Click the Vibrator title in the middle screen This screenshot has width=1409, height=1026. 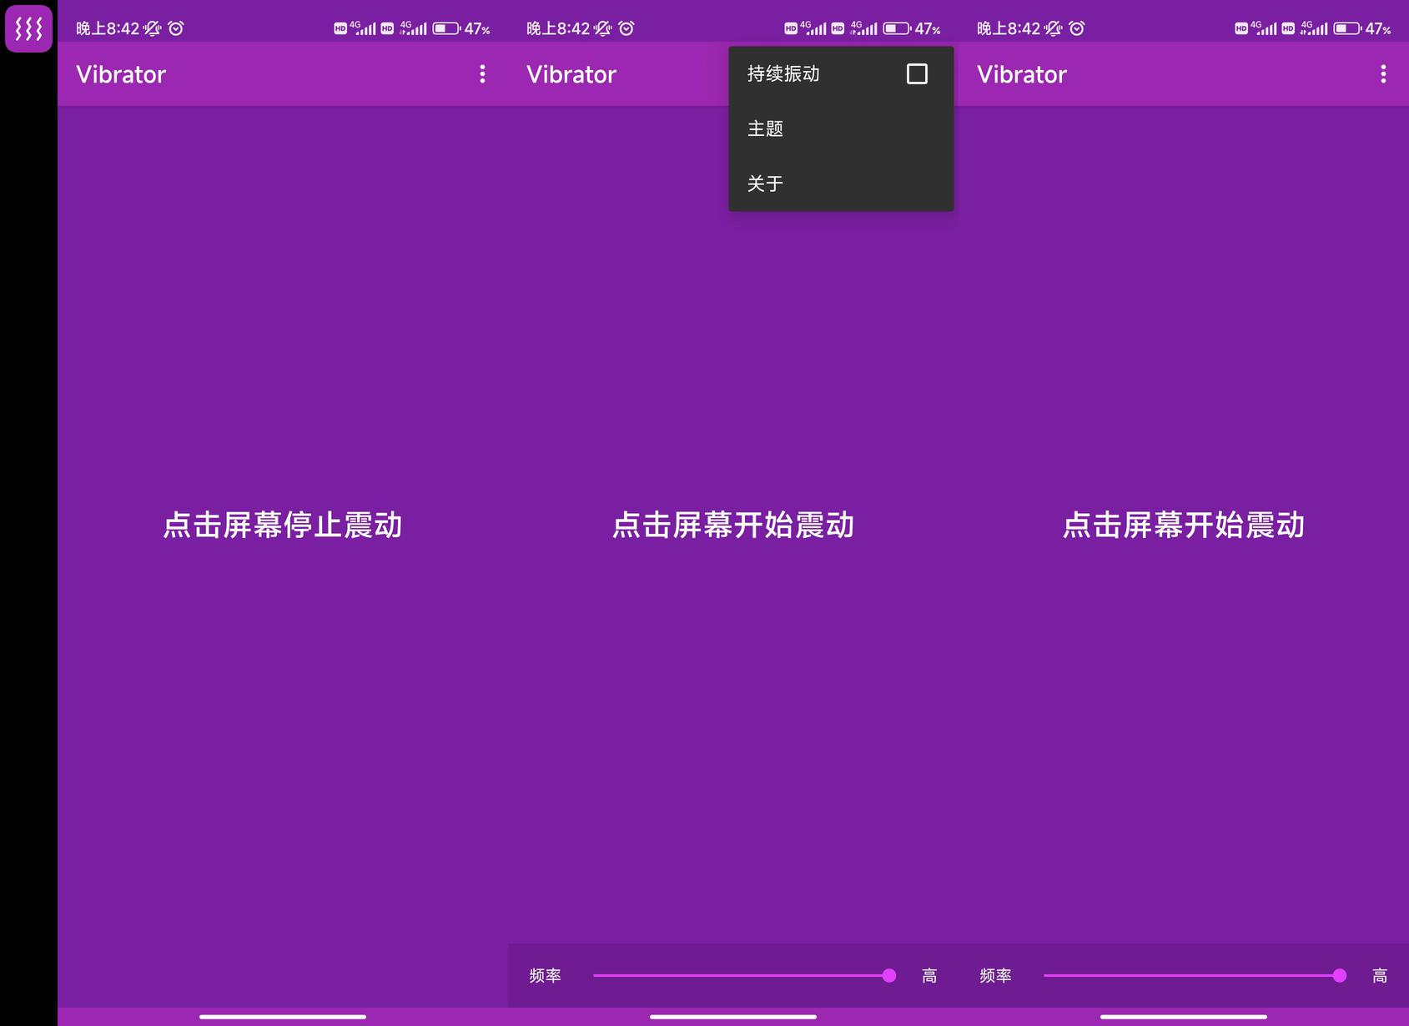571,74
